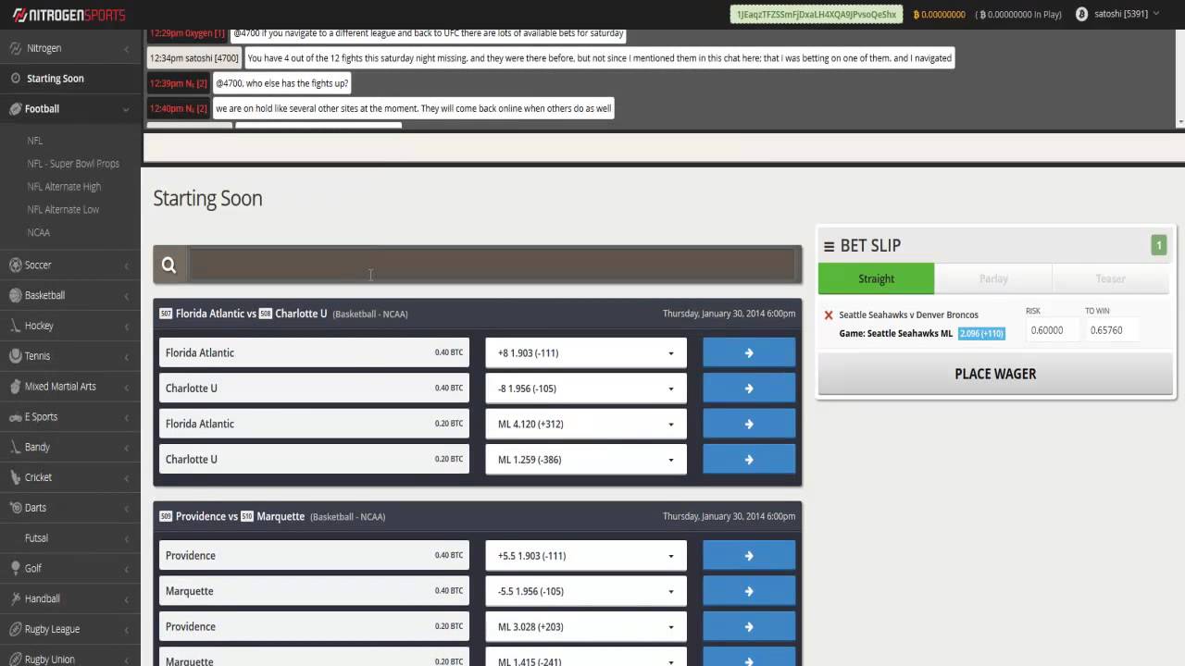Switch to the Parlay tab
1185x666 pixels.
[993, 278]
